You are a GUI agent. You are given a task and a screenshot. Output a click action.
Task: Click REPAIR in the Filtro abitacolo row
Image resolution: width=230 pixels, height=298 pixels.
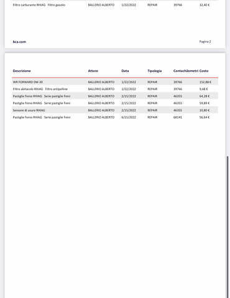click(x=152, y=89)
